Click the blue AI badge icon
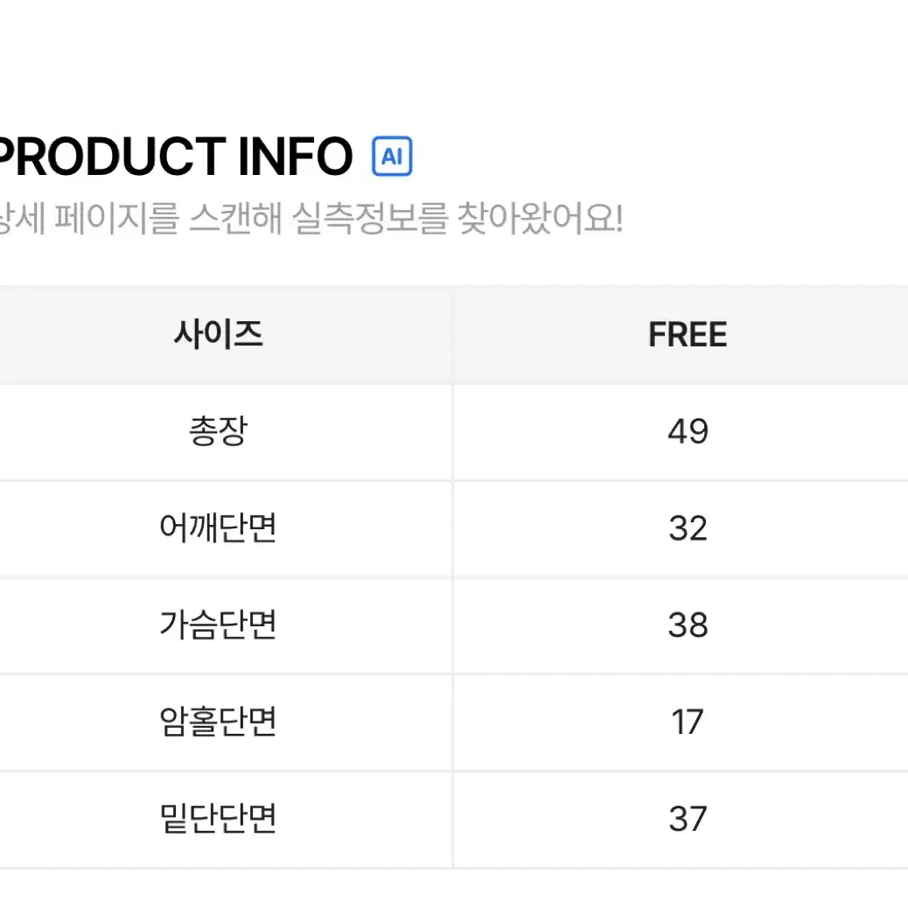 [x=392, y=156]
